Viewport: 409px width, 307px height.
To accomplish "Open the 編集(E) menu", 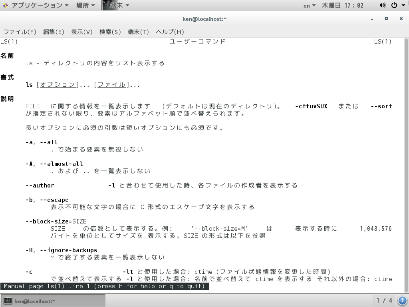I will click(x=54, y=32).
